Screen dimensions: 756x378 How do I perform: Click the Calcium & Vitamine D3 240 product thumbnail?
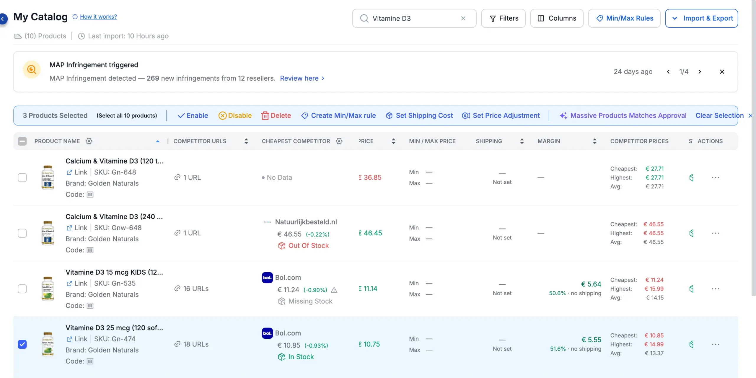(x=48, y=233)
